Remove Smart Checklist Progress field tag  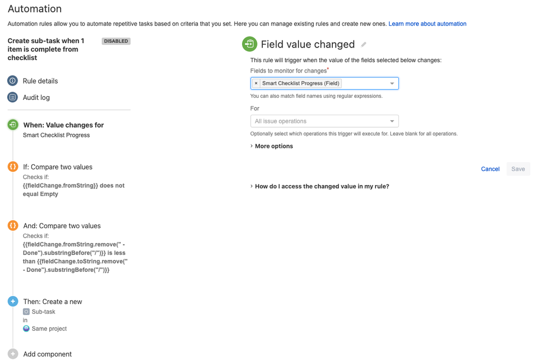256,84
